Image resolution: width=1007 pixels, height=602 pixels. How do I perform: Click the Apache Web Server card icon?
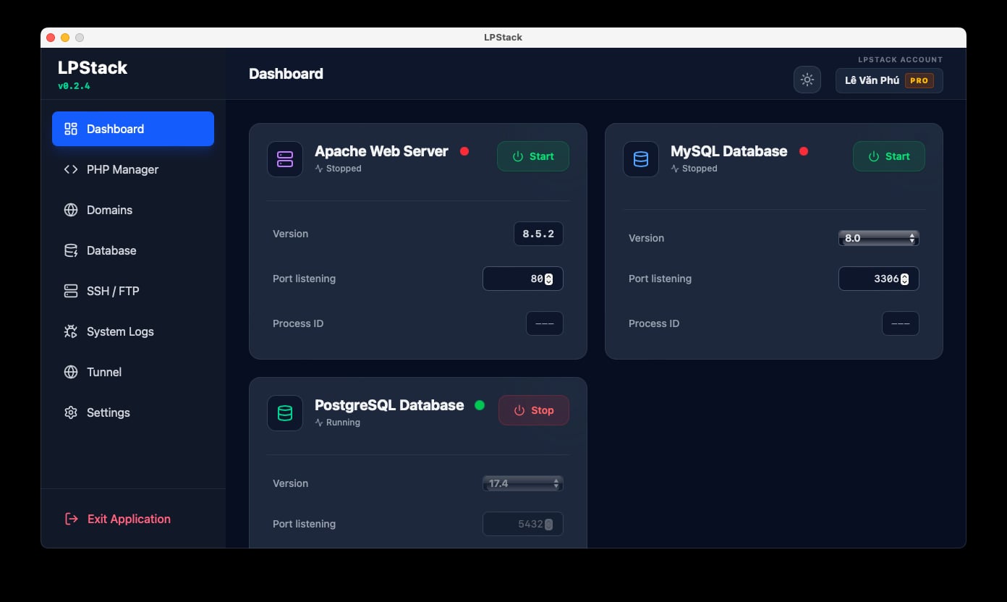tap(285, 159)
